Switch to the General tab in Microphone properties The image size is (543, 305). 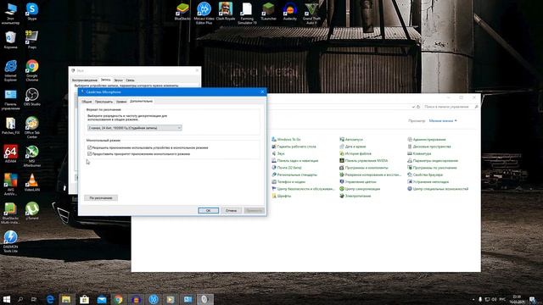coord(87,102)
